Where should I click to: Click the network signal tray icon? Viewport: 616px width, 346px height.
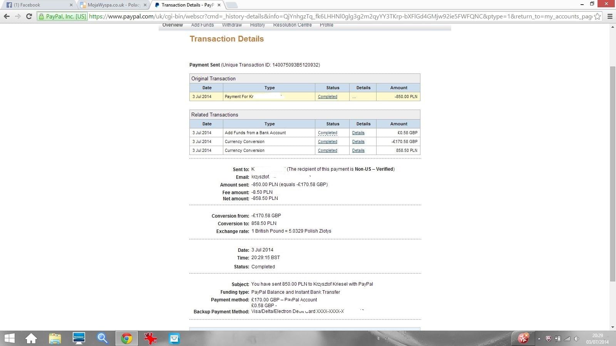pyautogui.click(x=567, y=339)
